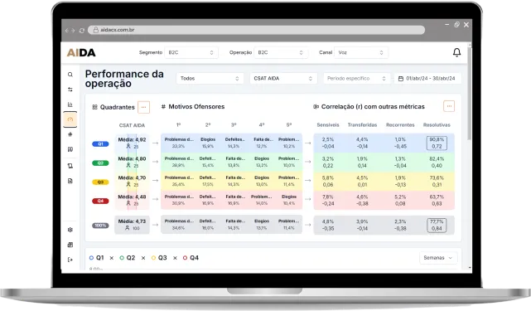Go back with browser back arrow
This screenshot has width=531, height=311.
pos(67,30)
